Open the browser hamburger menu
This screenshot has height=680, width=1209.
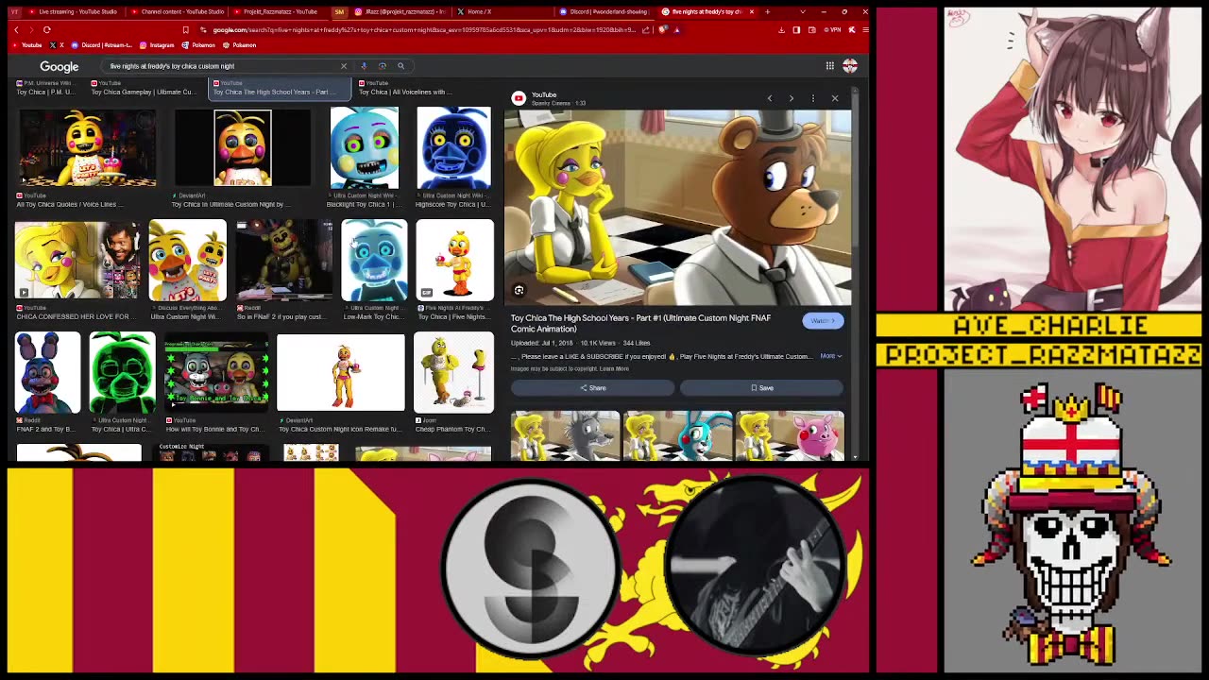[x=865, y=29]
